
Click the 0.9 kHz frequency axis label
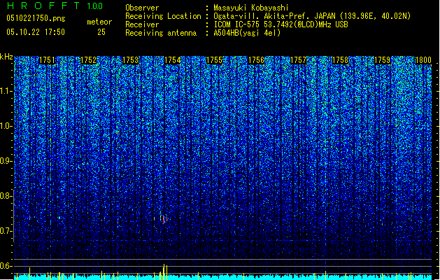(6, 161)
